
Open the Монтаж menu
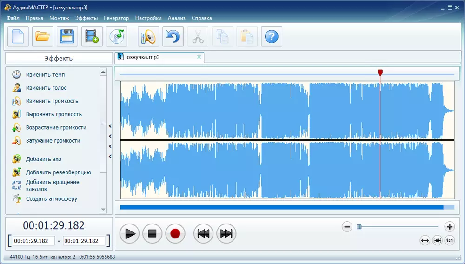pyautogui.click(x=59, y=18)
